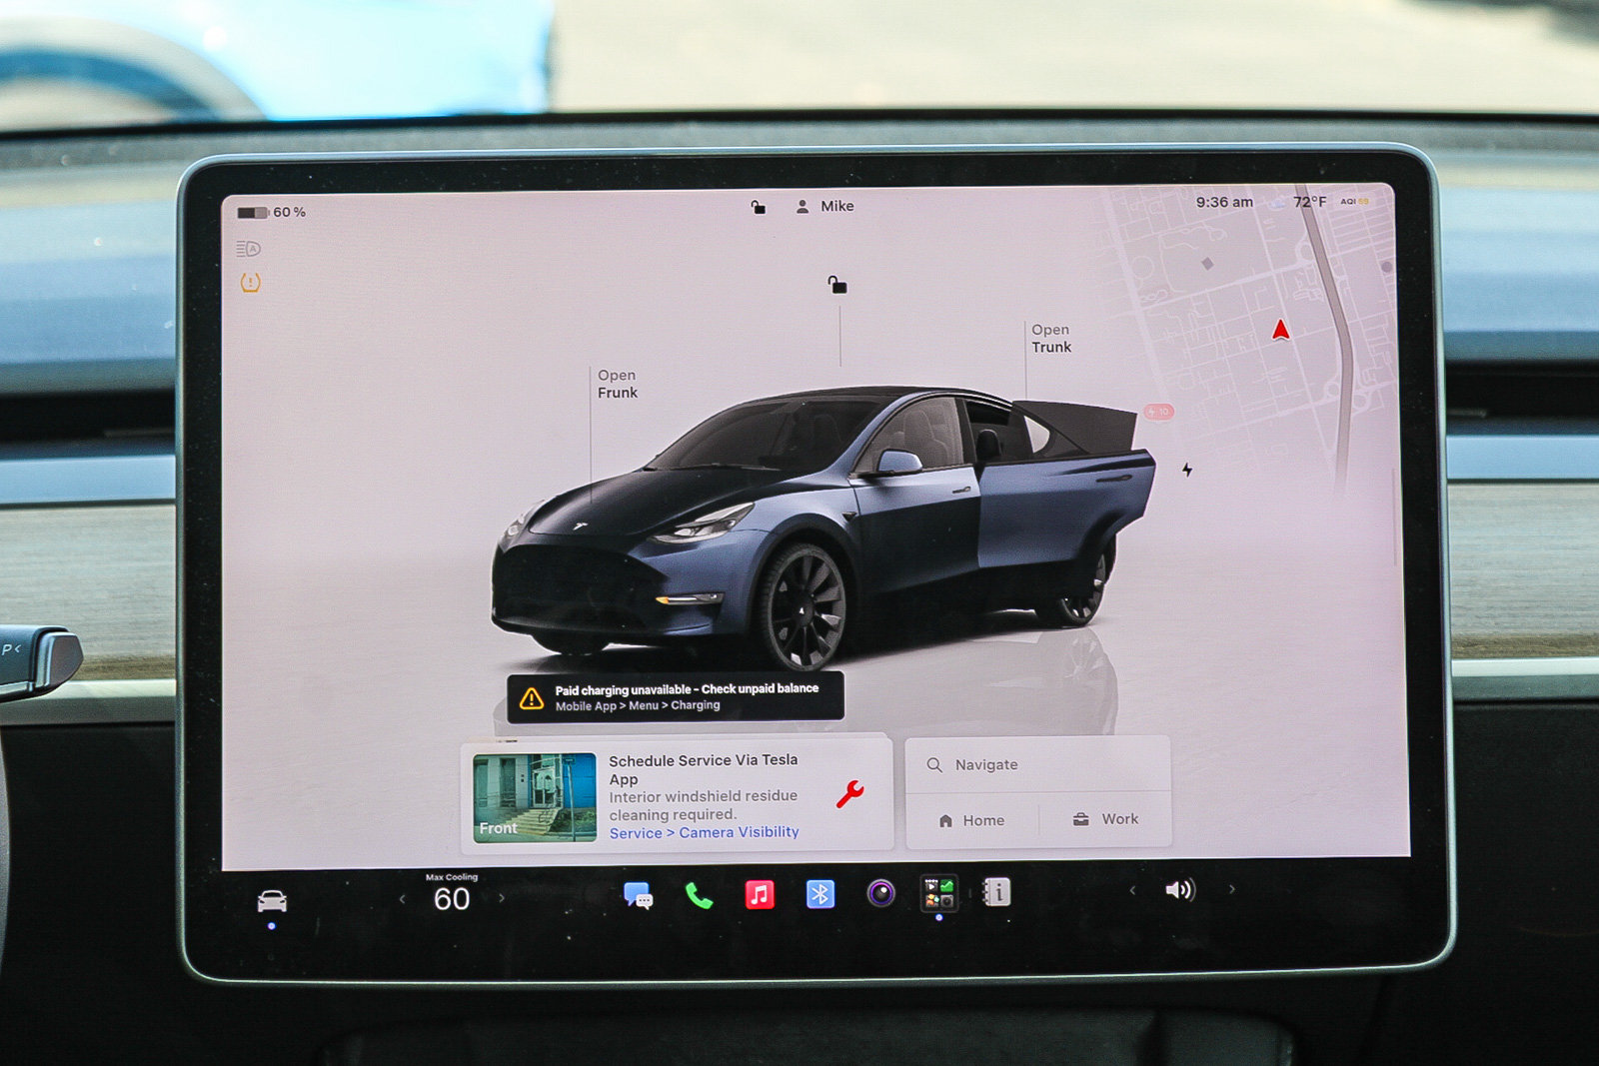Tap the charging lightning bolt icon

coord(1187,470)
